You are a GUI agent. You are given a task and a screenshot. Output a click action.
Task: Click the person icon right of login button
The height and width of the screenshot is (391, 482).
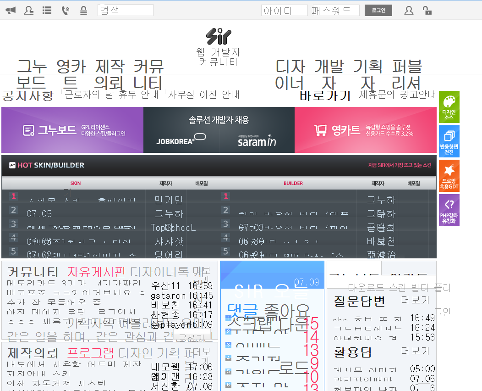pyautogui.click(x=409, y=11)
